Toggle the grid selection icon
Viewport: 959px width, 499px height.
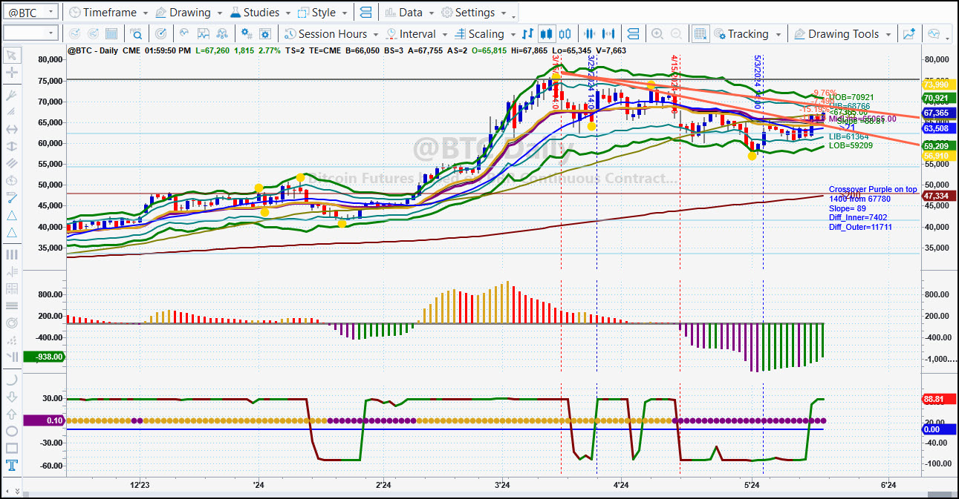[x=700, y=33]
